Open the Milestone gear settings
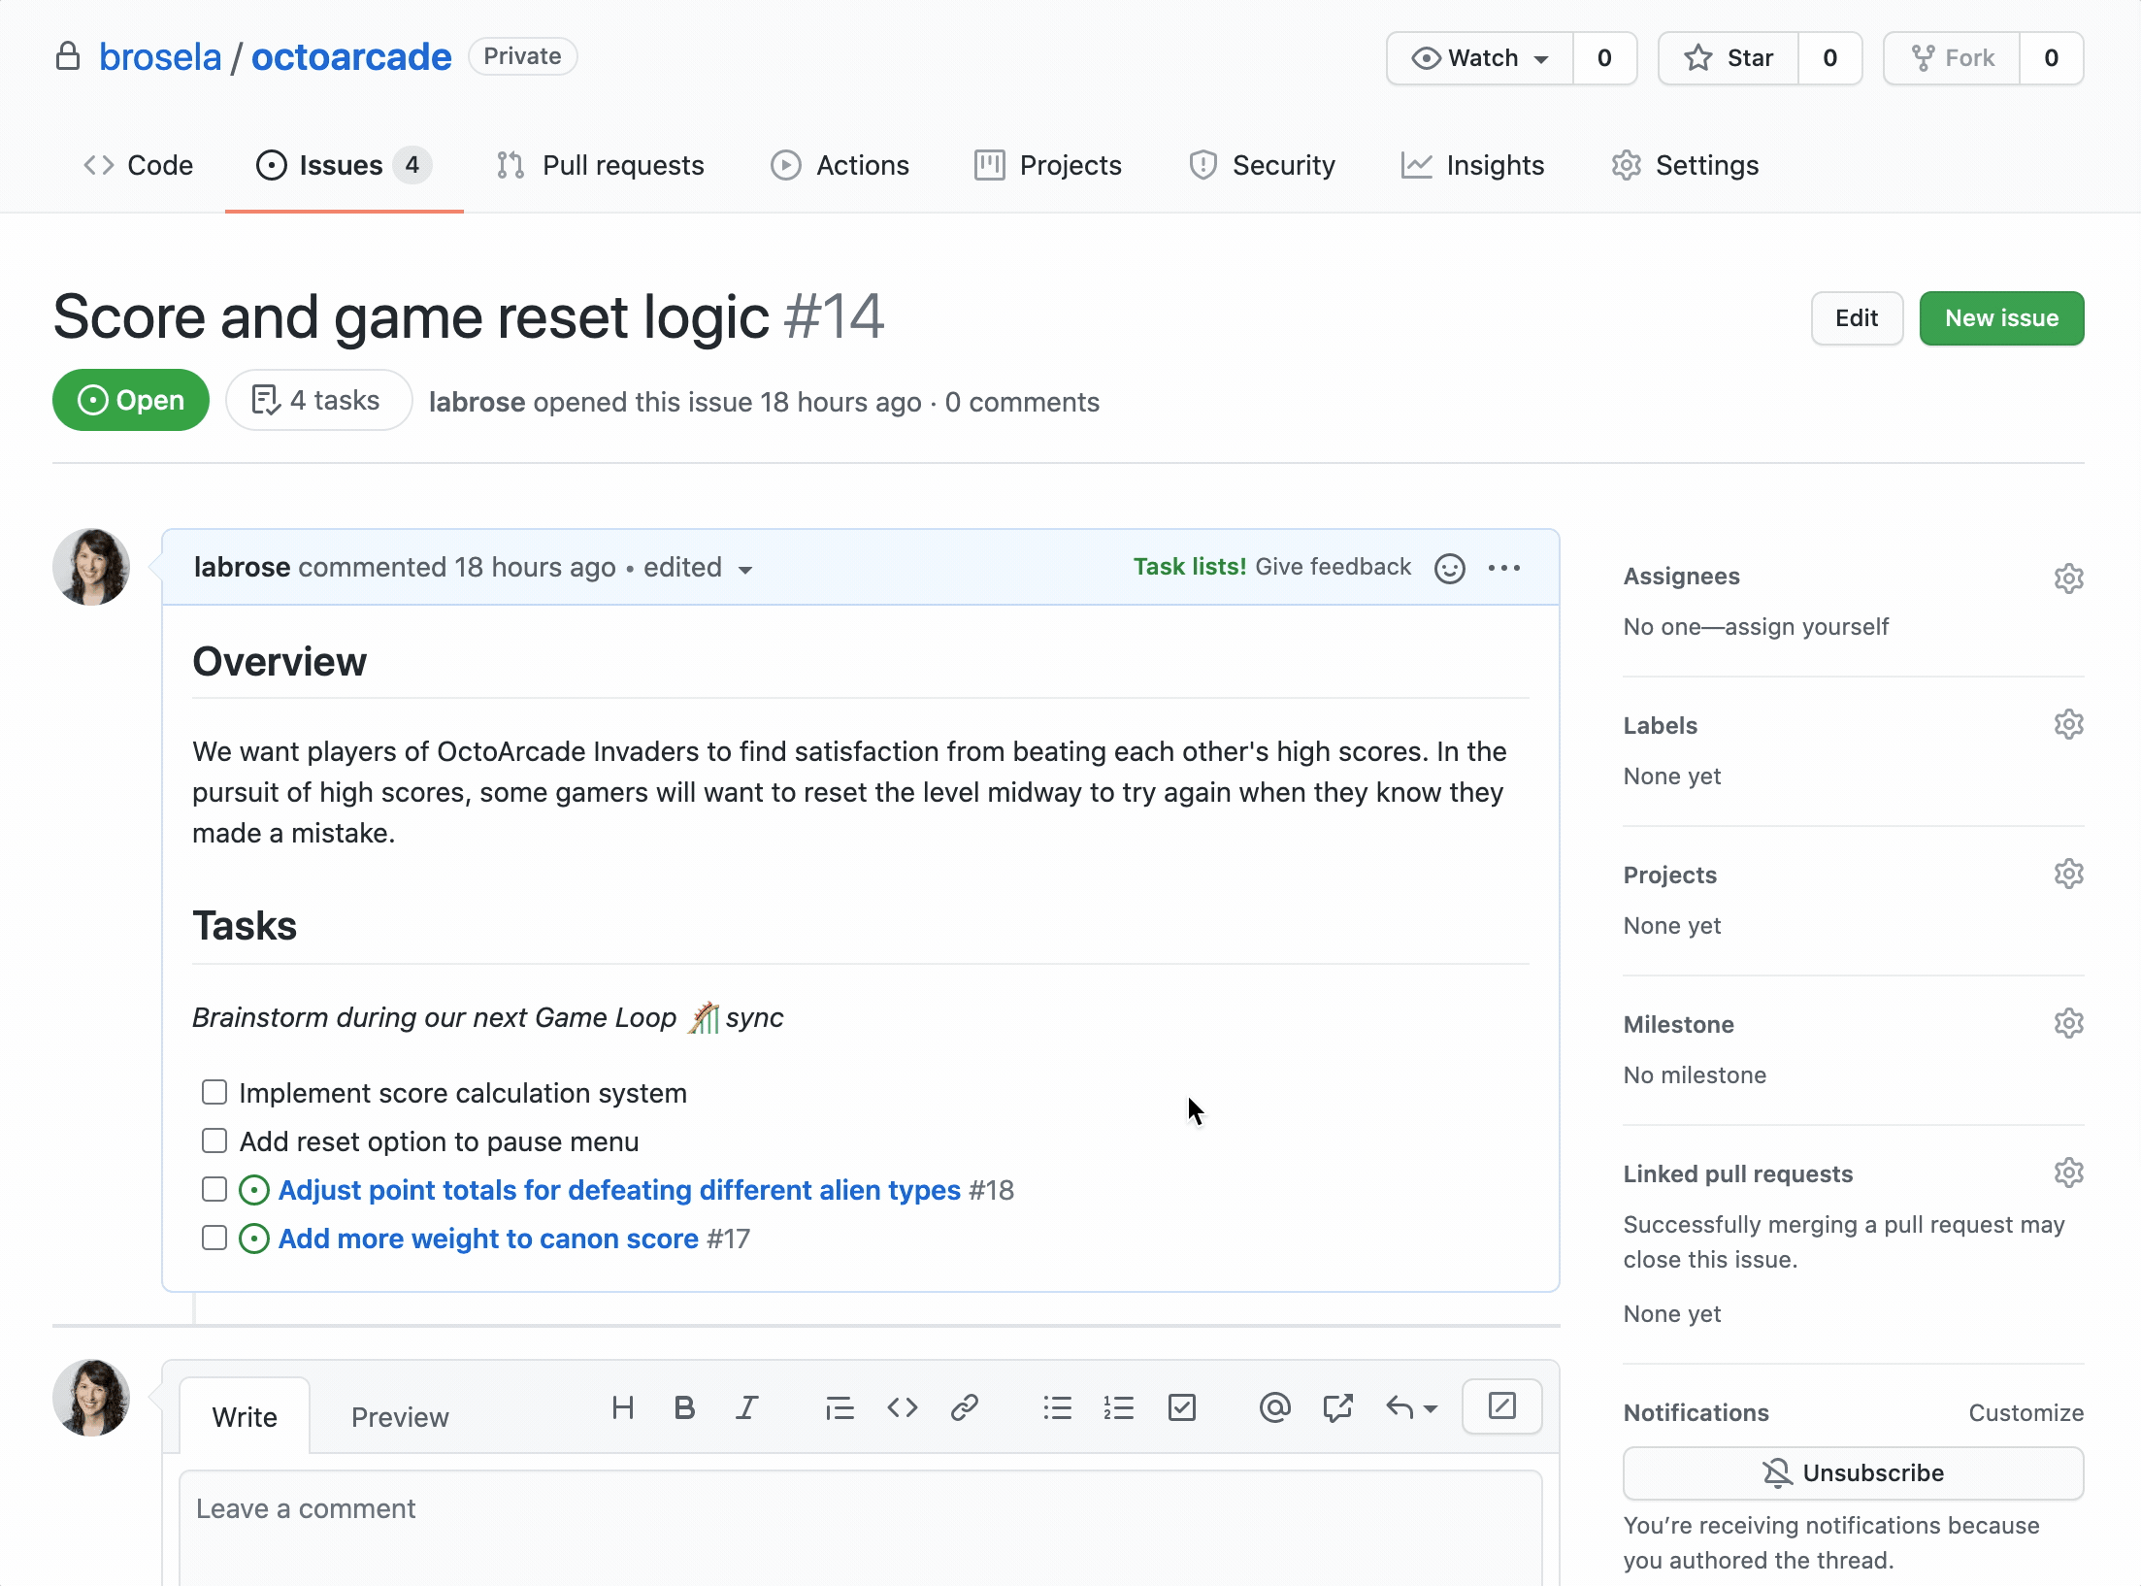The width and height of the screenshot is (2141, 1586). pyautogui.click(x=2068, y=1023)
